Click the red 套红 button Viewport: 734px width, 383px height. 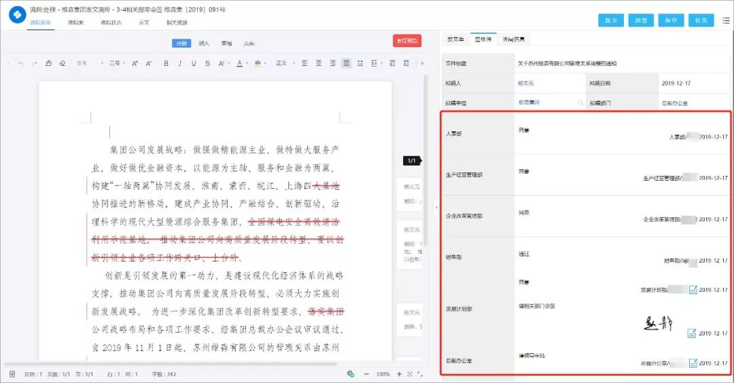(407, 41)
